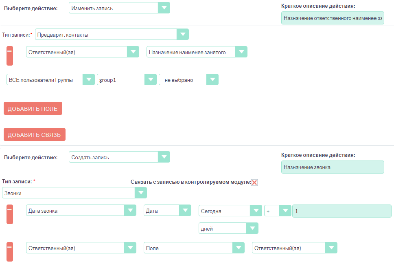
Task: Open the --не выбрано-- dropdown
Action: (188, 80)
